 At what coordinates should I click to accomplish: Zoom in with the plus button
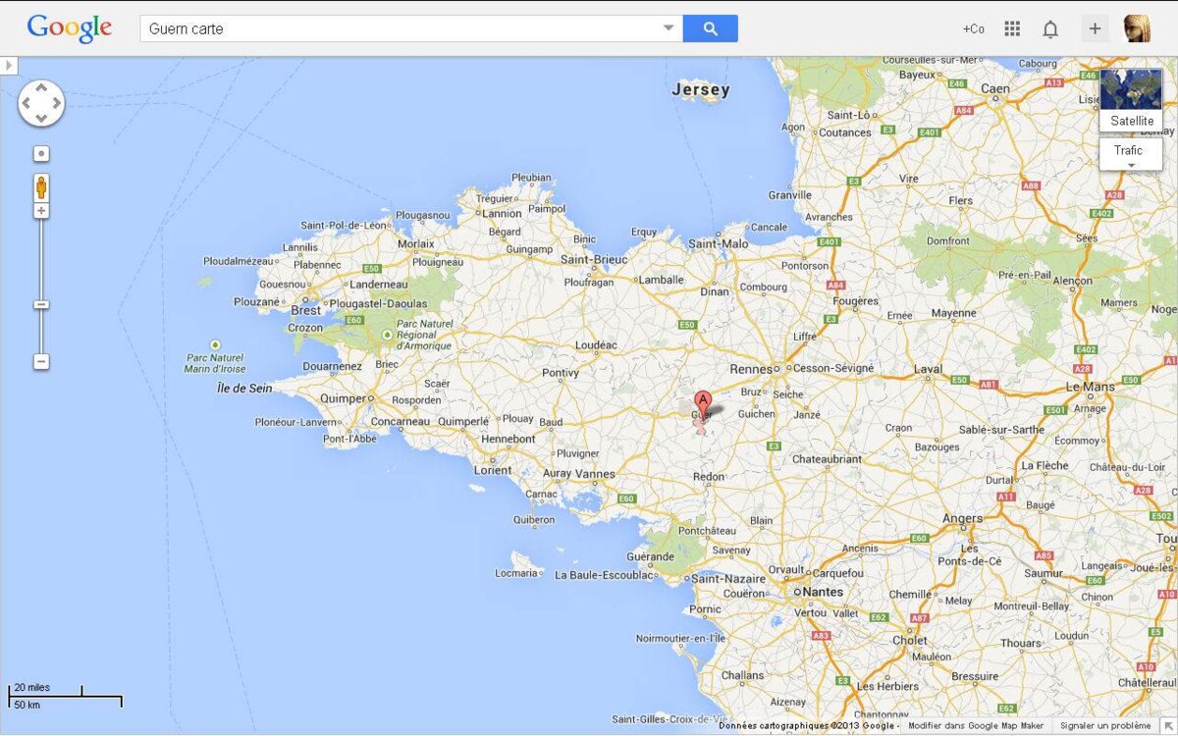[41, 211]
